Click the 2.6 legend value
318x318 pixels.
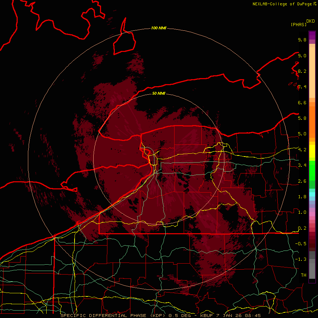302,181
